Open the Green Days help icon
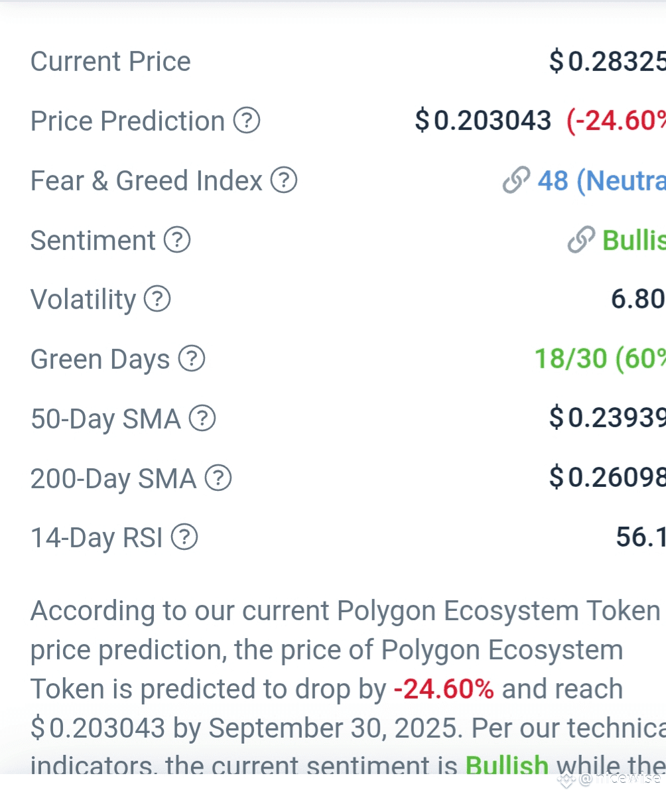666x796 pixels. click(x=192, y=359)
